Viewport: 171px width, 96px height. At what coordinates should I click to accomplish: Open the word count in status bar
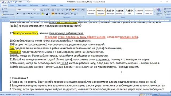pos(11,95)
